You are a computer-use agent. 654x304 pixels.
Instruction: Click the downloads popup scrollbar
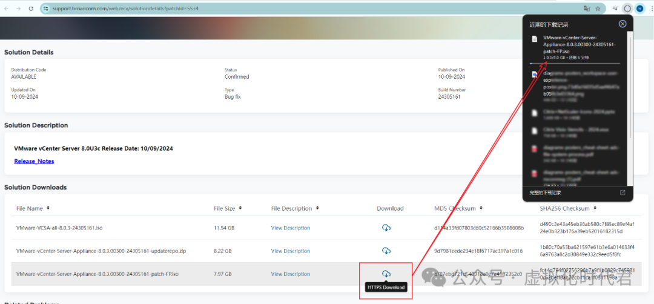point(630,88)
